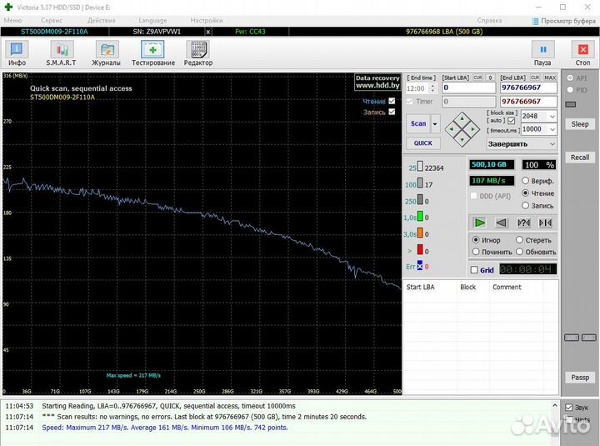600x446 pixels.
Task: Choose the Починить remap radio option
Action: pyautogui.click(x=476, y=252)
